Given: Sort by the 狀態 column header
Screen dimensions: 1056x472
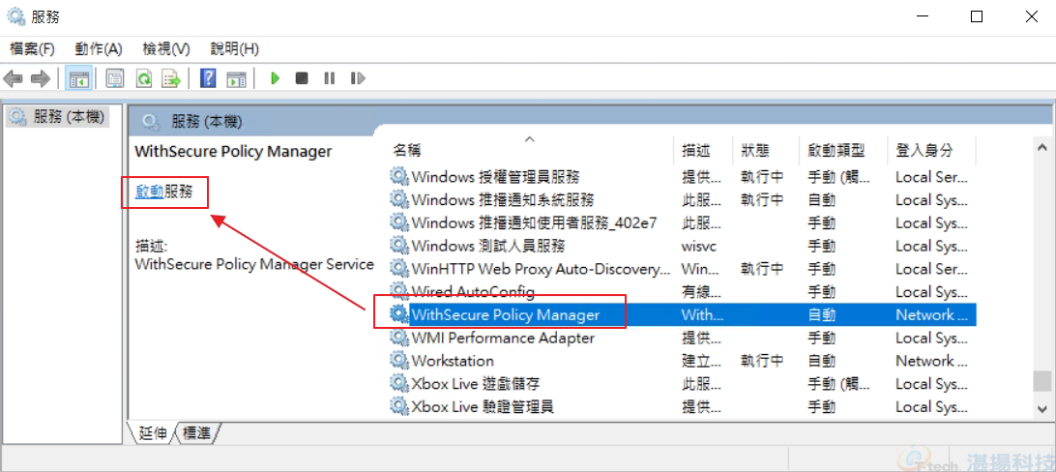Looking at the screenshot, I should click(x=766, y=150).
